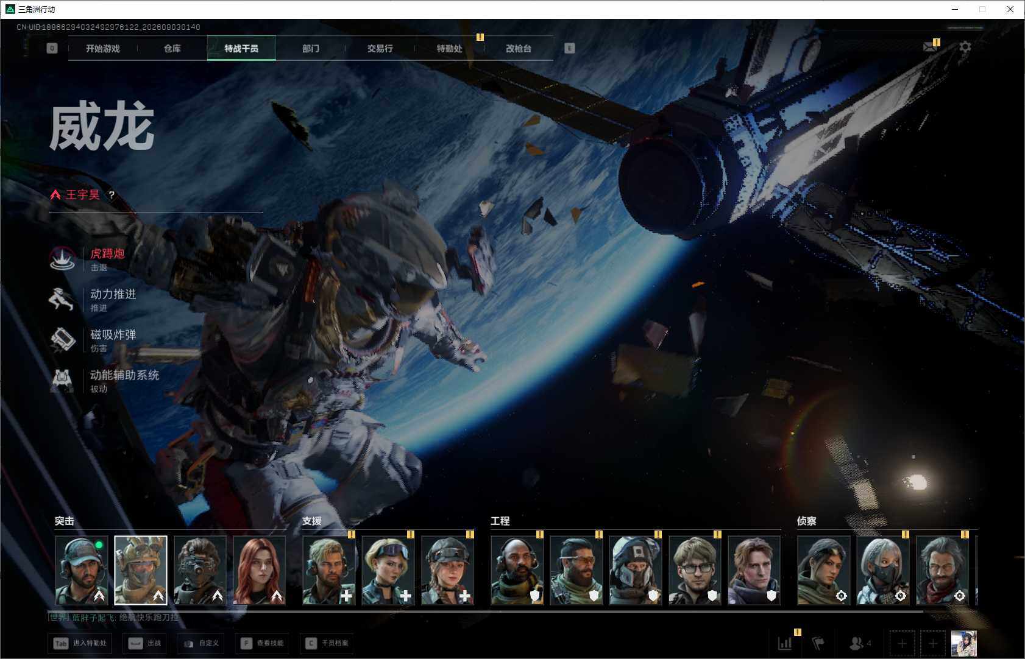1025x659 pixels.
Task: Choose the third 支援 operator with cap
Action: (x=447, y=570)
